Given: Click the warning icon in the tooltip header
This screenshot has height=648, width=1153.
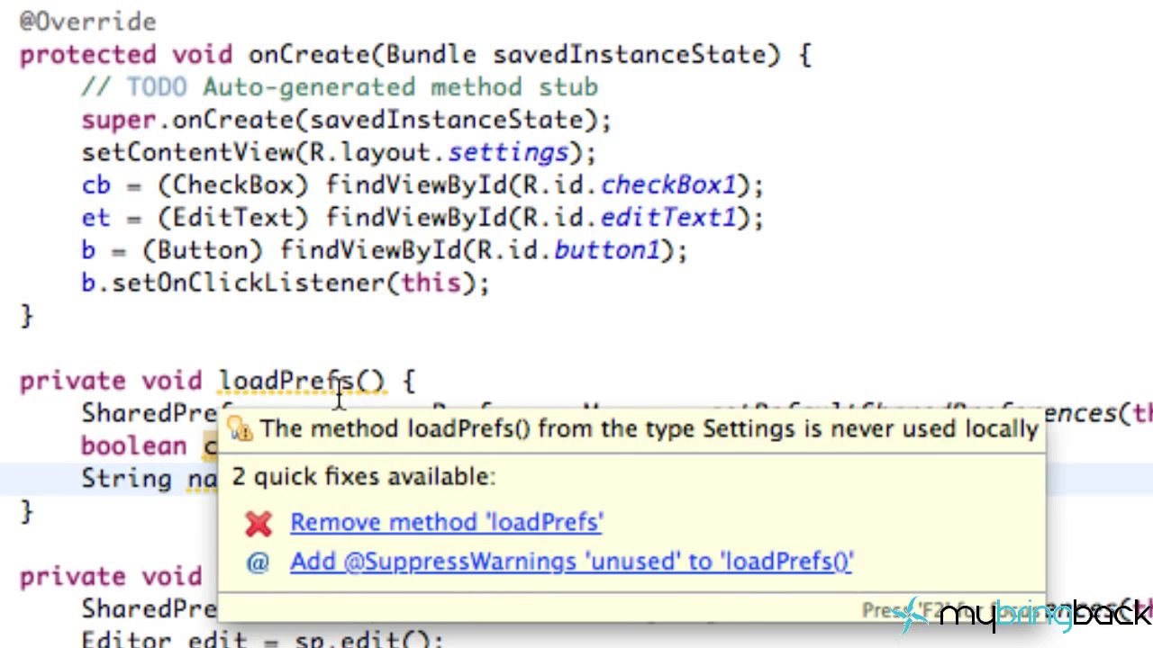Looking at the screenshot, I should point(241,428).
